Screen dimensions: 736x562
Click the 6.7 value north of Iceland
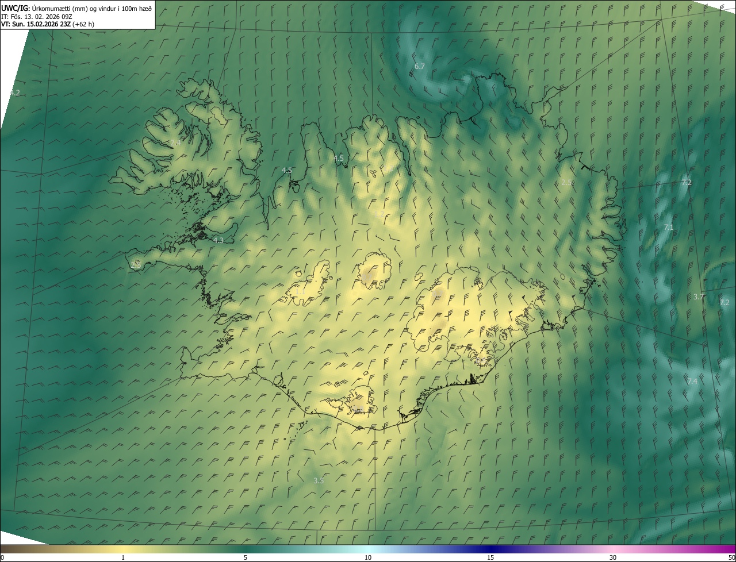pos(420,67)
